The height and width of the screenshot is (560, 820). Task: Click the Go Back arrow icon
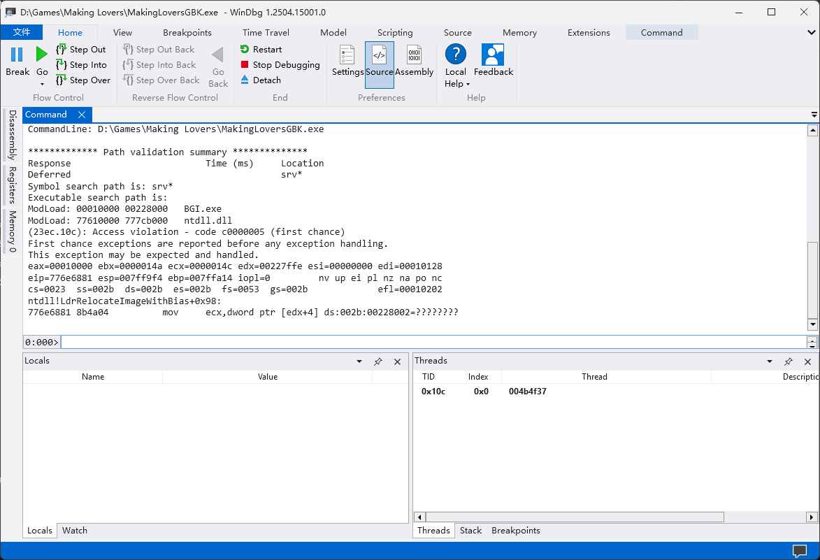pyautogui.click(x=218, y=55)
